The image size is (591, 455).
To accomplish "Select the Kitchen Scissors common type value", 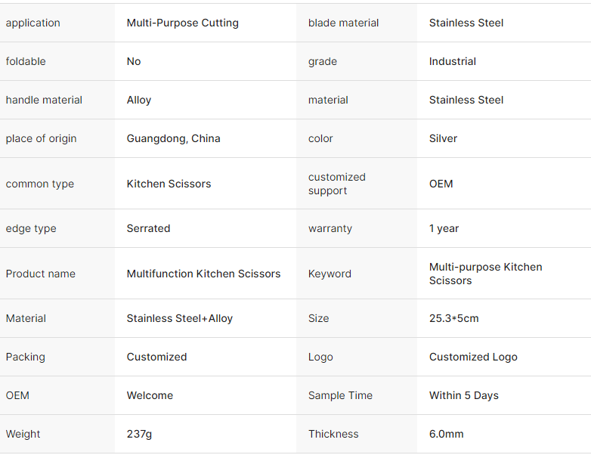I will click(x=169, y=184).
